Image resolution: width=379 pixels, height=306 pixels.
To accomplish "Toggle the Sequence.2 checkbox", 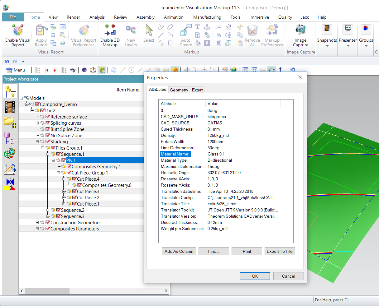I will click(58, 210).
